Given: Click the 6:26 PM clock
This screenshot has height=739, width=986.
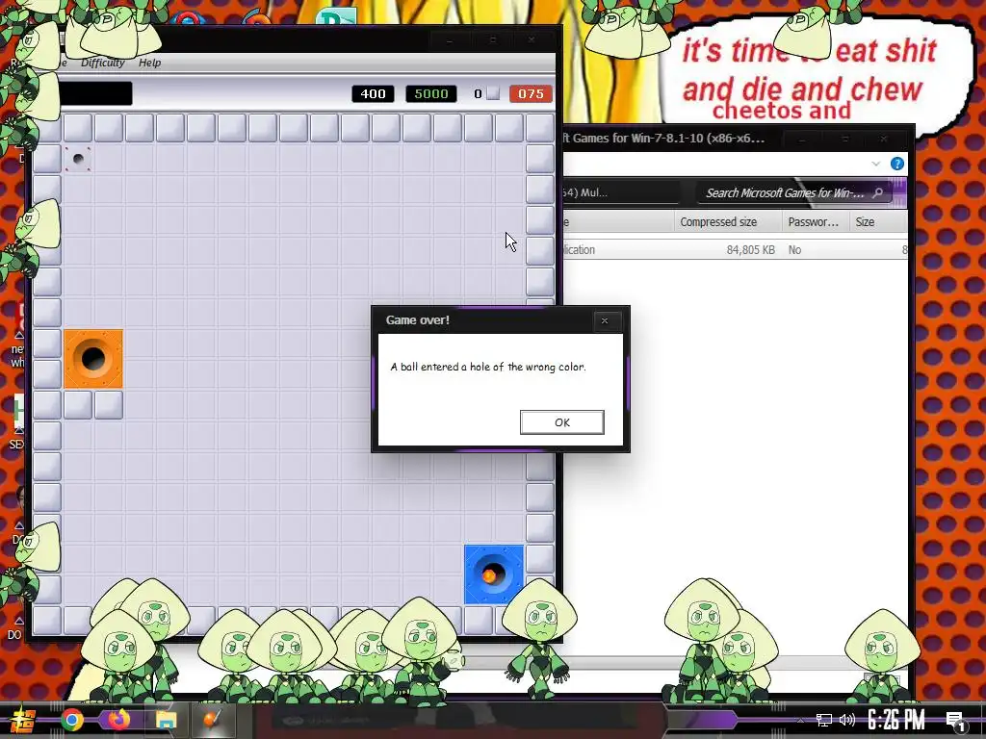Looking at the screenshot, I should pyautogui.click(x=896, y=720).
